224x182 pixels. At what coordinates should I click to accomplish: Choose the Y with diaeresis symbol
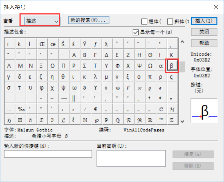pos(85,44)
